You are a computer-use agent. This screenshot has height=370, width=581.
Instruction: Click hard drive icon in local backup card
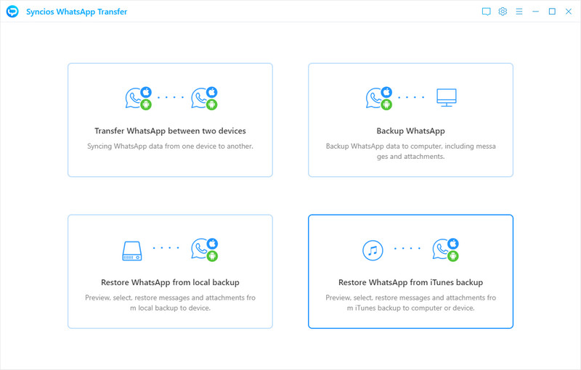pos(132,251)
